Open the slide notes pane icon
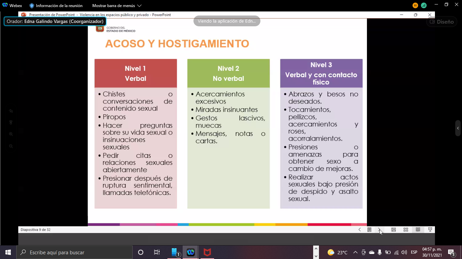The height and width of the screenshot is (259, 462). click(369, 230)
